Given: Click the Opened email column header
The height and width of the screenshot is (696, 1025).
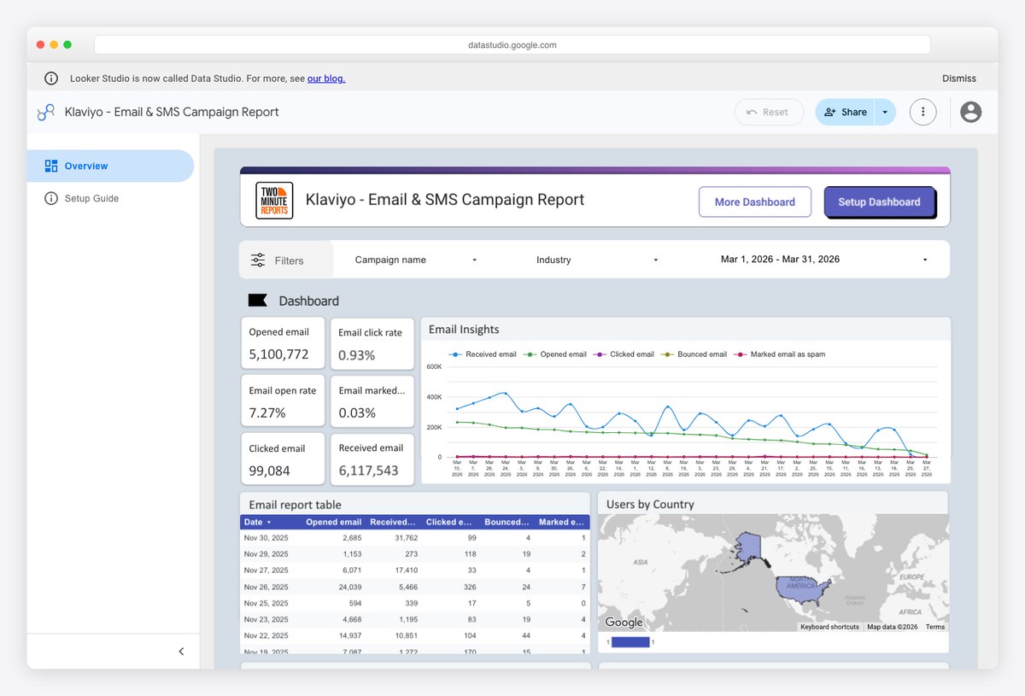Looking at the screenshot, I should pyautogui.click(x=333, y=522).
